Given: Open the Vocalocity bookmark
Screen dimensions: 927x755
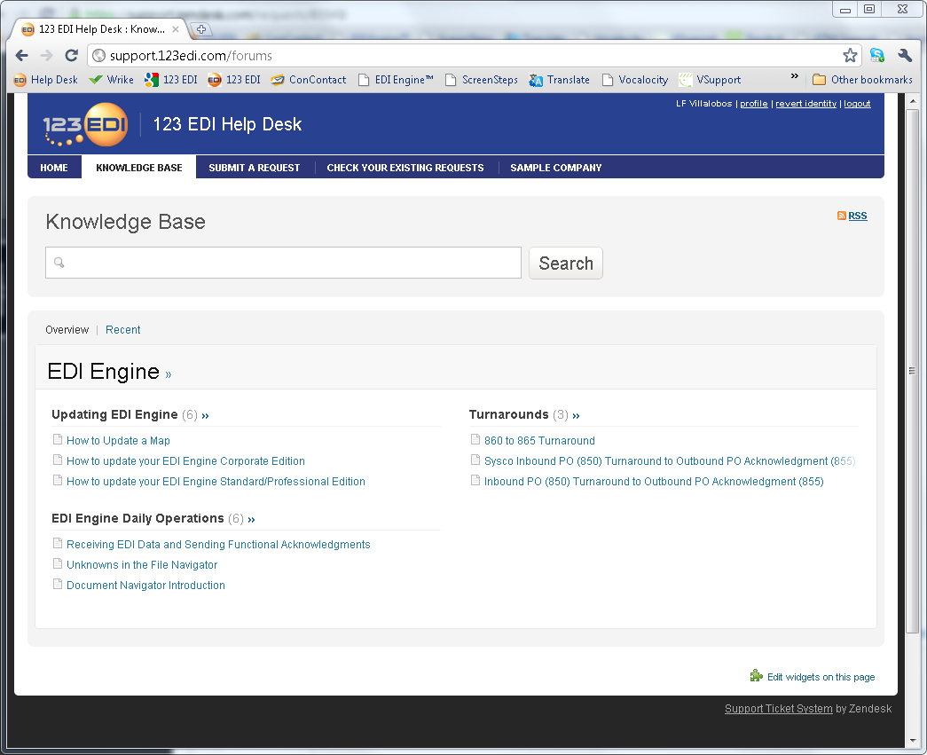Looking at the screenshot, I should [635, 80].
